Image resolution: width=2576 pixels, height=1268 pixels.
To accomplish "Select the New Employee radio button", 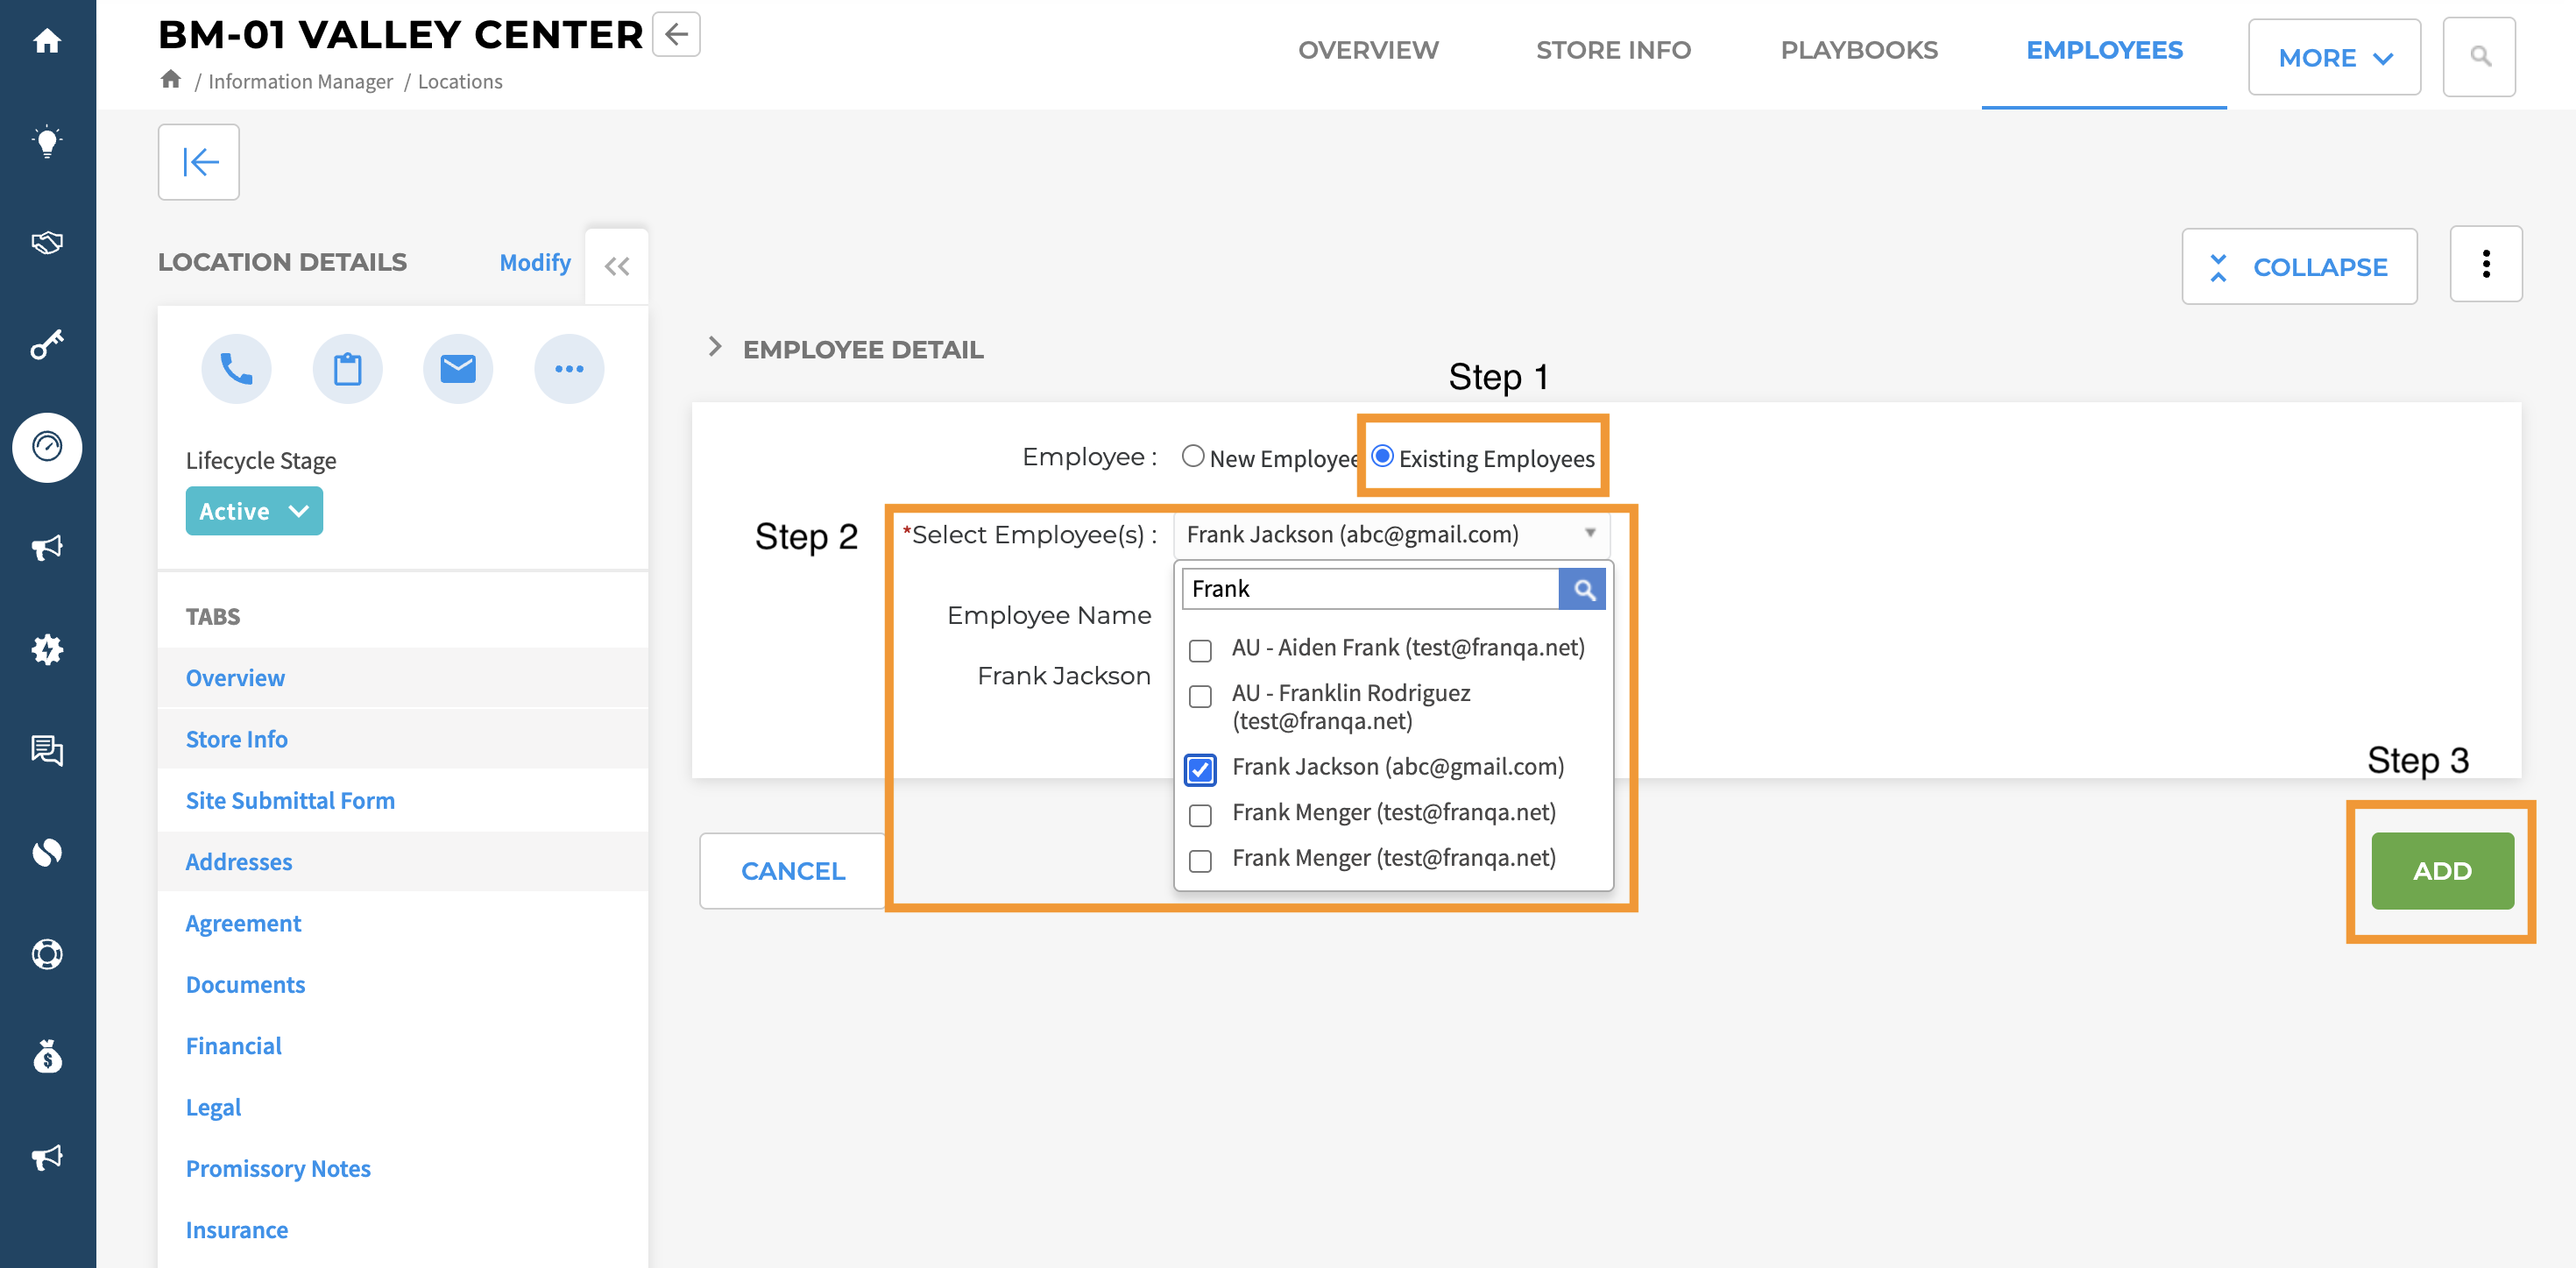I will click(1192, 457).
